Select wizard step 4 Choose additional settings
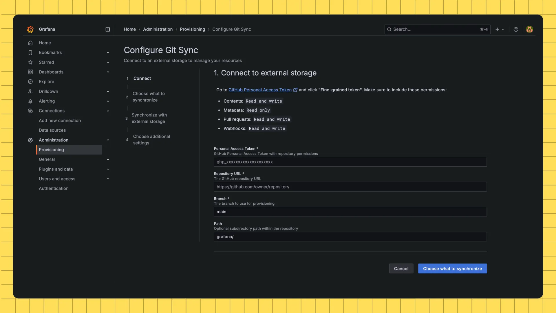This screenshot has width=556, height=313. 148,140
